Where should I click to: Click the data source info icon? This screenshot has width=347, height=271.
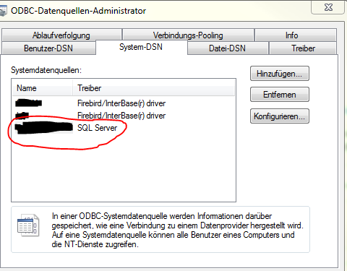28,225
